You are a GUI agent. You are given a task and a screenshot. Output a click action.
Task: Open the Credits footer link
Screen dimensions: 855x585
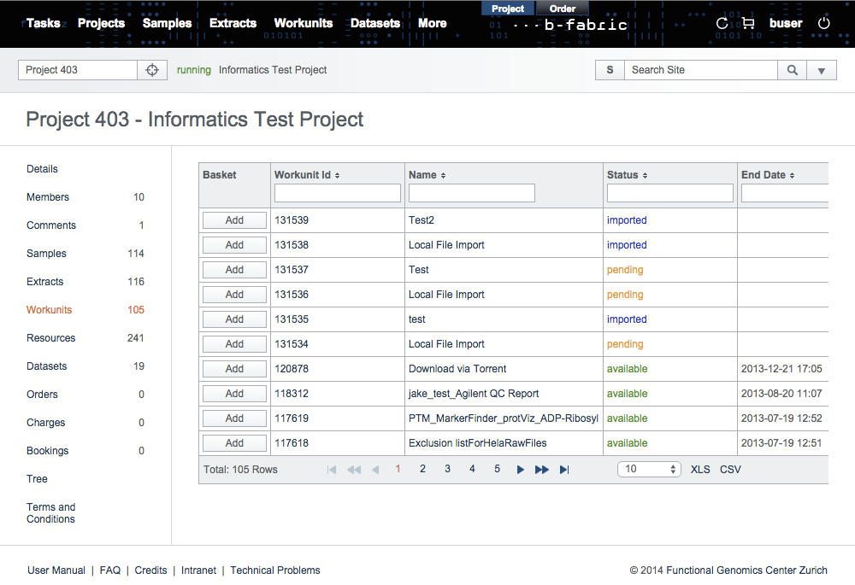[x=151, y=570]
